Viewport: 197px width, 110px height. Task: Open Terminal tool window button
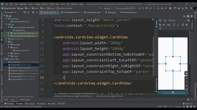tap(9, 104)
